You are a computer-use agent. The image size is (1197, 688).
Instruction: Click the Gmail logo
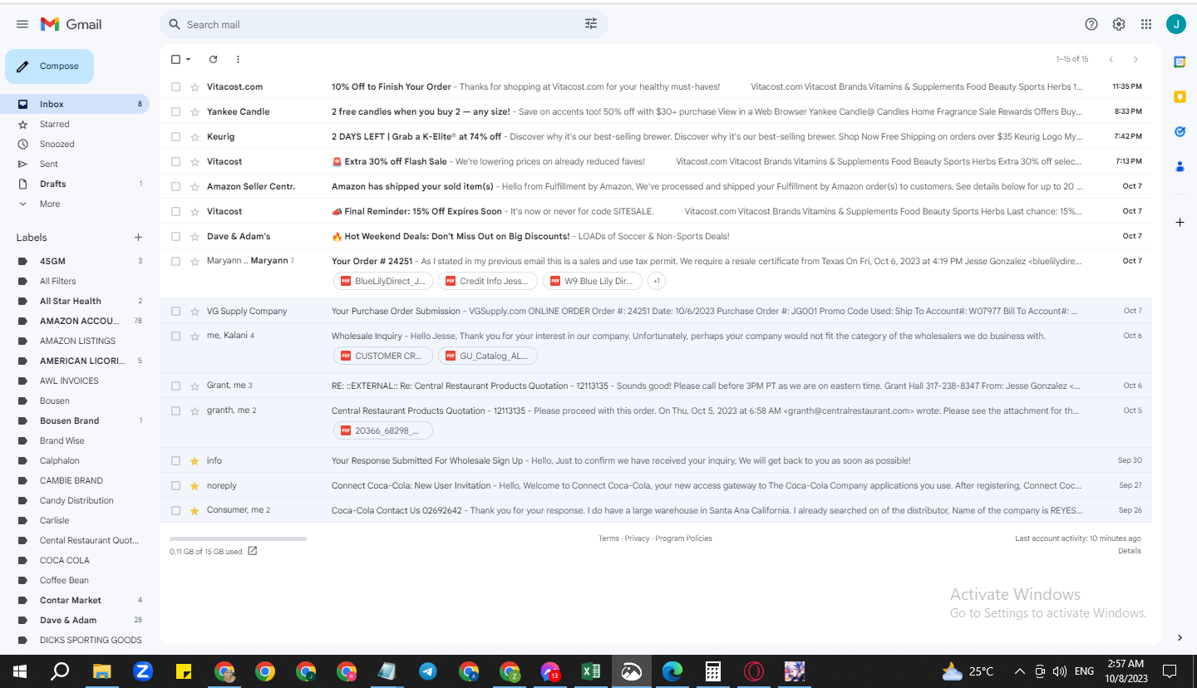[x=71, y=24]
